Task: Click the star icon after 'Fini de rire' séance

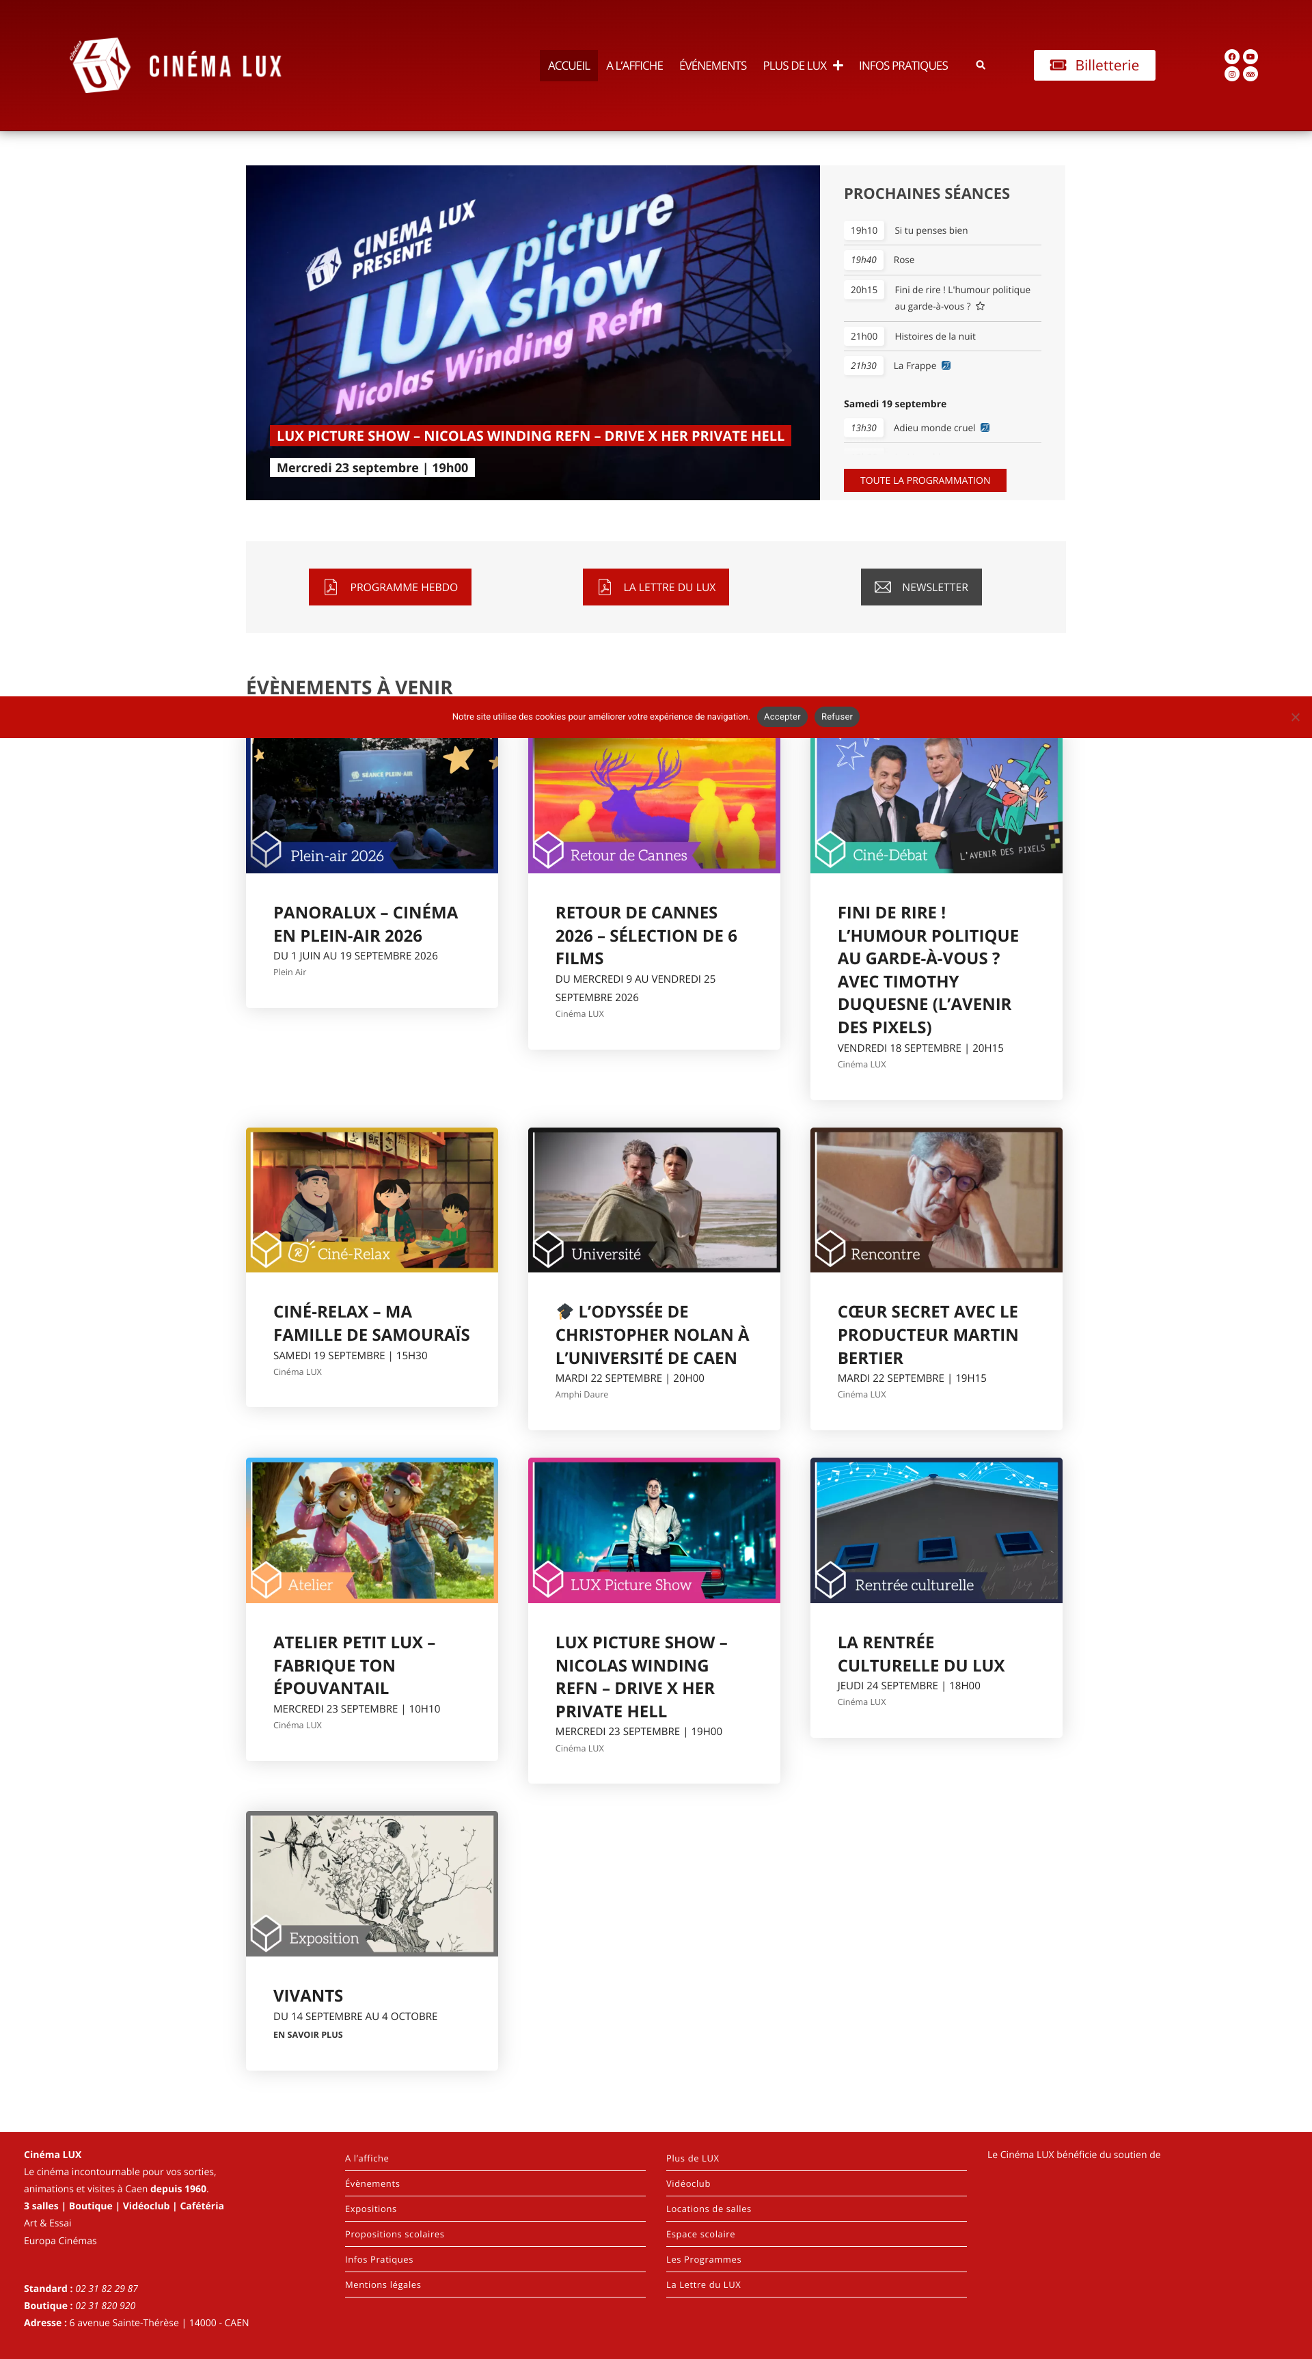Action: tap(981, 307)
